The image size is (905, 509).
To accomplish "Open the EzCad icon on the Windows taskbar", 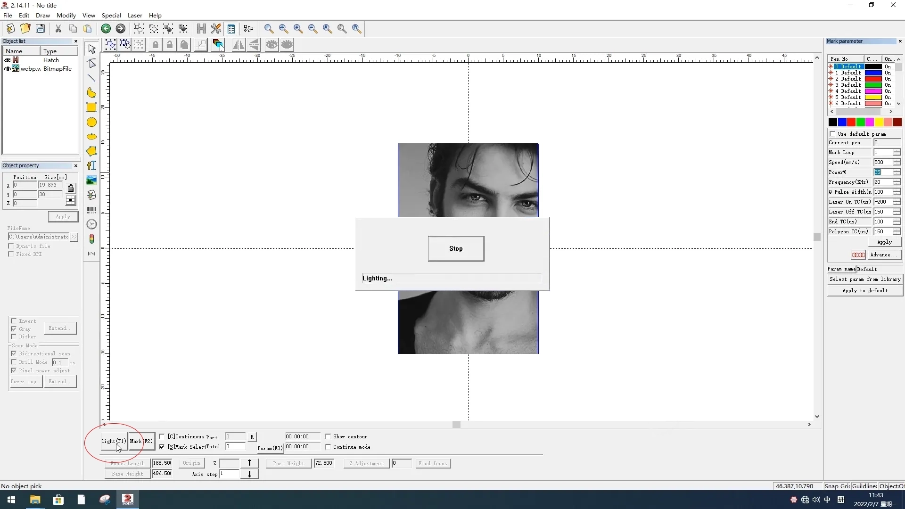I will pyautogui.click(x=128, y=500).
